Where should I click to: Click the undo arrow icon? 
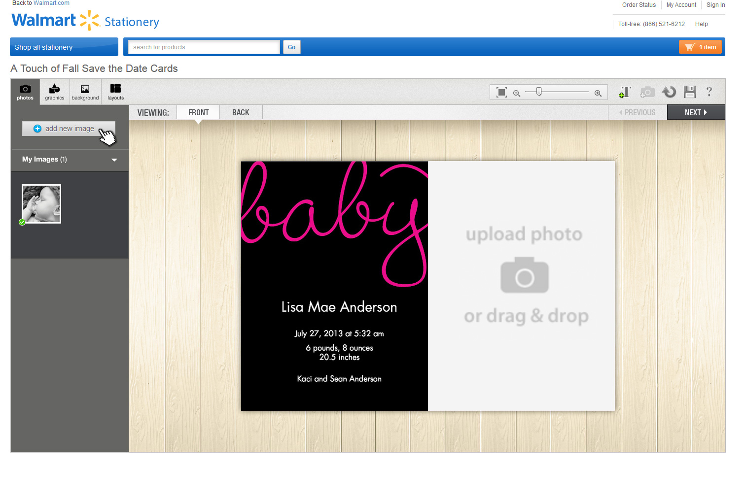669,92
